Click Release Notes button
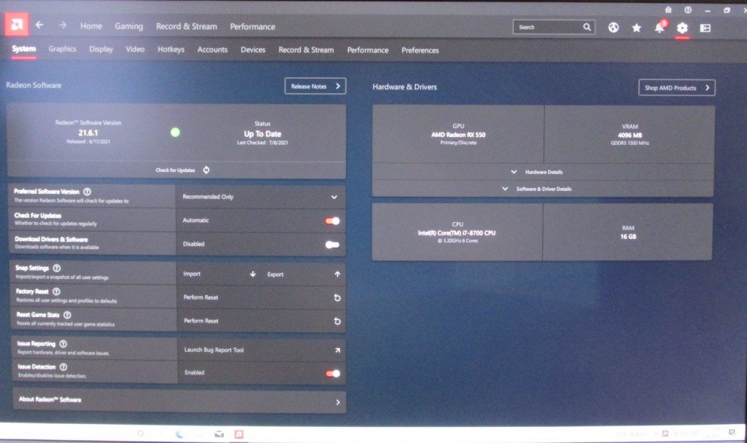Image resolution: width=747 pixels, height=443 pixels. click(315, 86)
